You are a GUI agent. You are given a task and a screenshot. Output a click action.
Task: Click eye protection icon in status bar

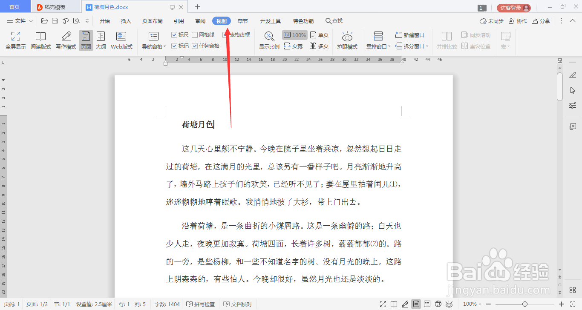[x=449, y=304]
